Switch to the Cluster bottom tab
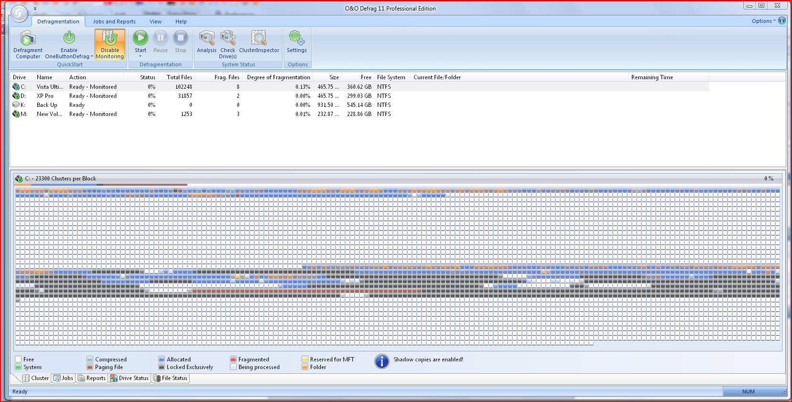 point(35,378)
